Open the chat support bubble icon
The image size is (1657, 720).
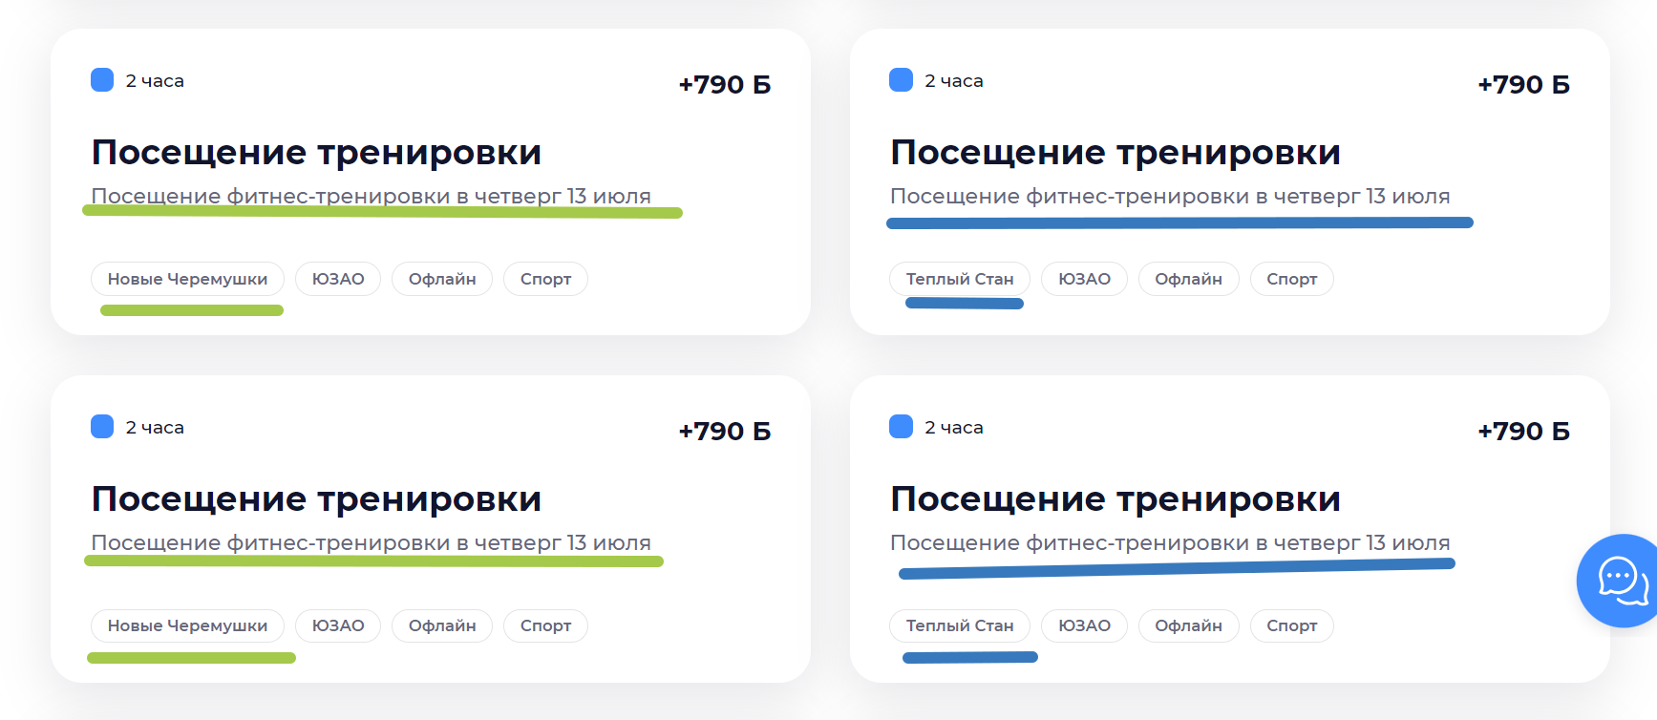point(1620,580)
